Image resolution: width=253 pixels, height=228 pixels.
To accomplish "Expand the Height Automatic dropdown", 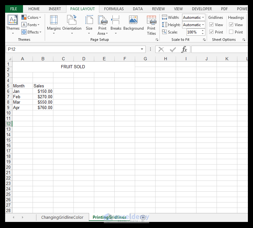I will [x=203, y=25].
